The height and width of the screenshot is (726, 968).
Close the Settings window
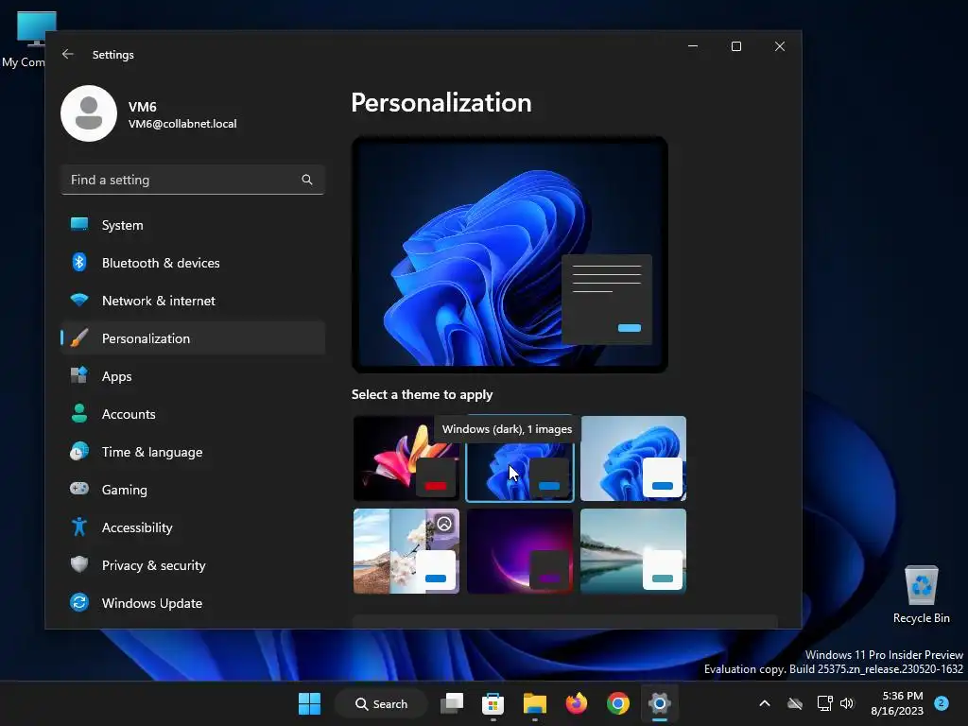pyautogui.click(x=780, y=46)
